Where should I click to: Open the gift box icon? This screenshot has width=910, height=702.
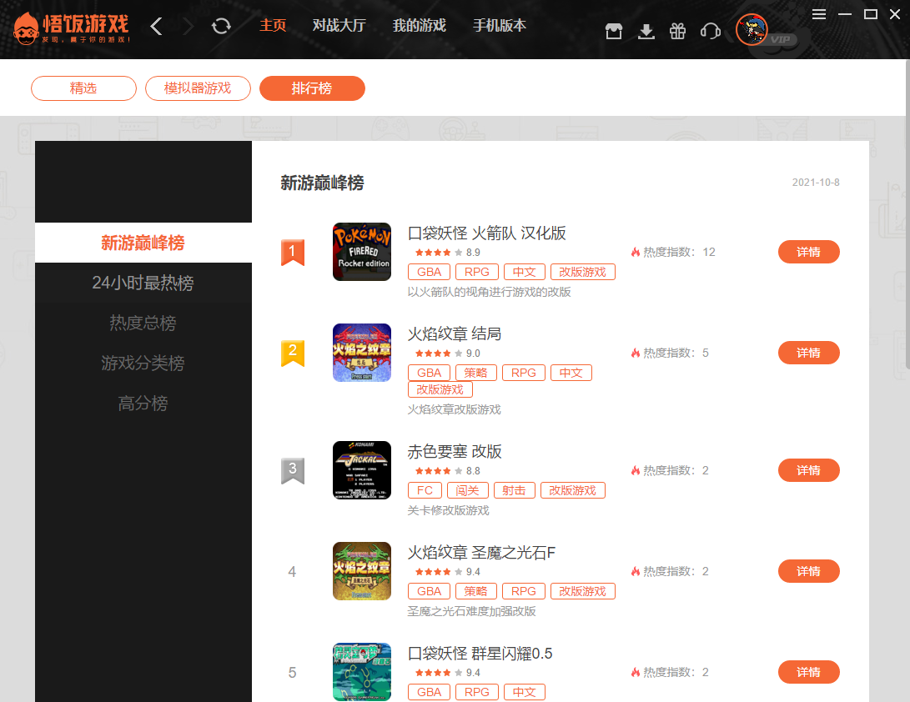pyautogui.click(x=678, y=31)
